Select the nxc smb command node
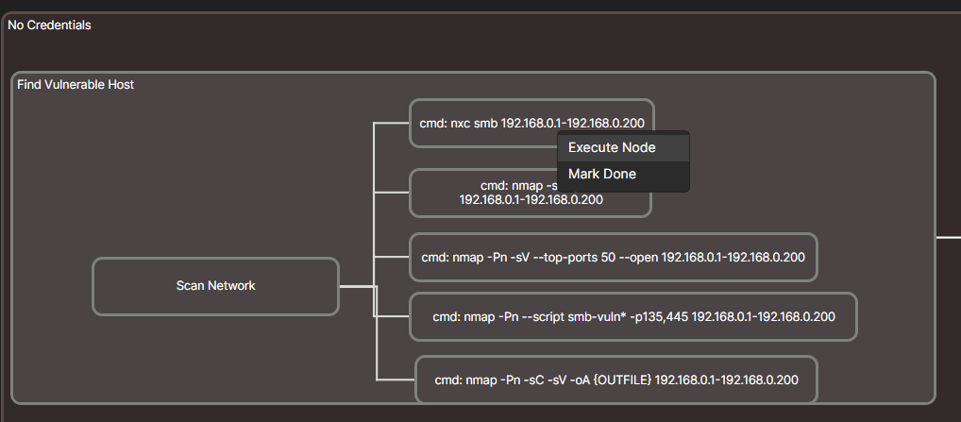 481,123
